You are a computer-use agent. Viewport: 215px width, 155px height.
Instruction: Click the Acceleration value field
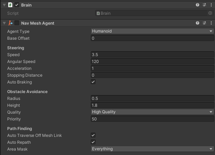click(x=152, y=68)
